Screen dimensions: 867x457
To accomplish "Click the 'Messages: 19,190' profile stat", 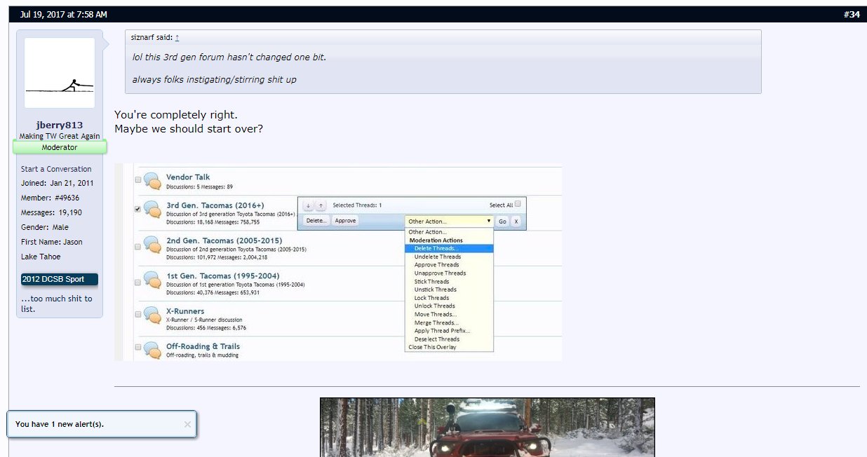I will [x=51, y=212].
